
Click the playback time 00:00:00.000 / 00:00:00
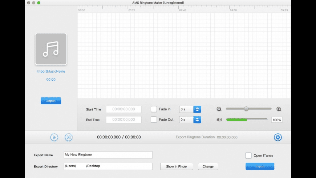[119, 137]
